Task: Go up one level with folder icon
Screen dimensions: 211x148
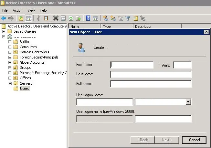Action: (21, 18)
